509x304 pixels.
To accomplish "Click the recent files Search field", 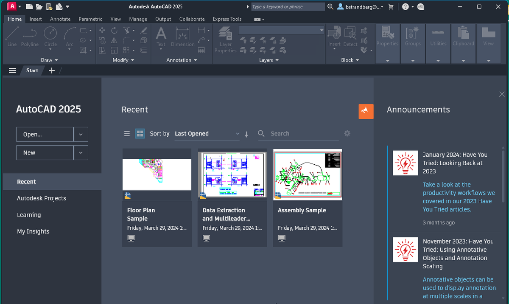I will (x=299, y=134).
